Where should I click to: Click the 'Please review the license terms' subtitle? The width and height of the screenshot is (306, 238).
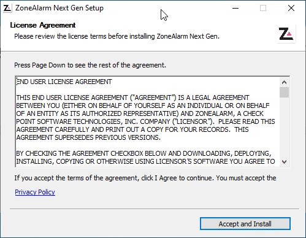coord(117,36)
